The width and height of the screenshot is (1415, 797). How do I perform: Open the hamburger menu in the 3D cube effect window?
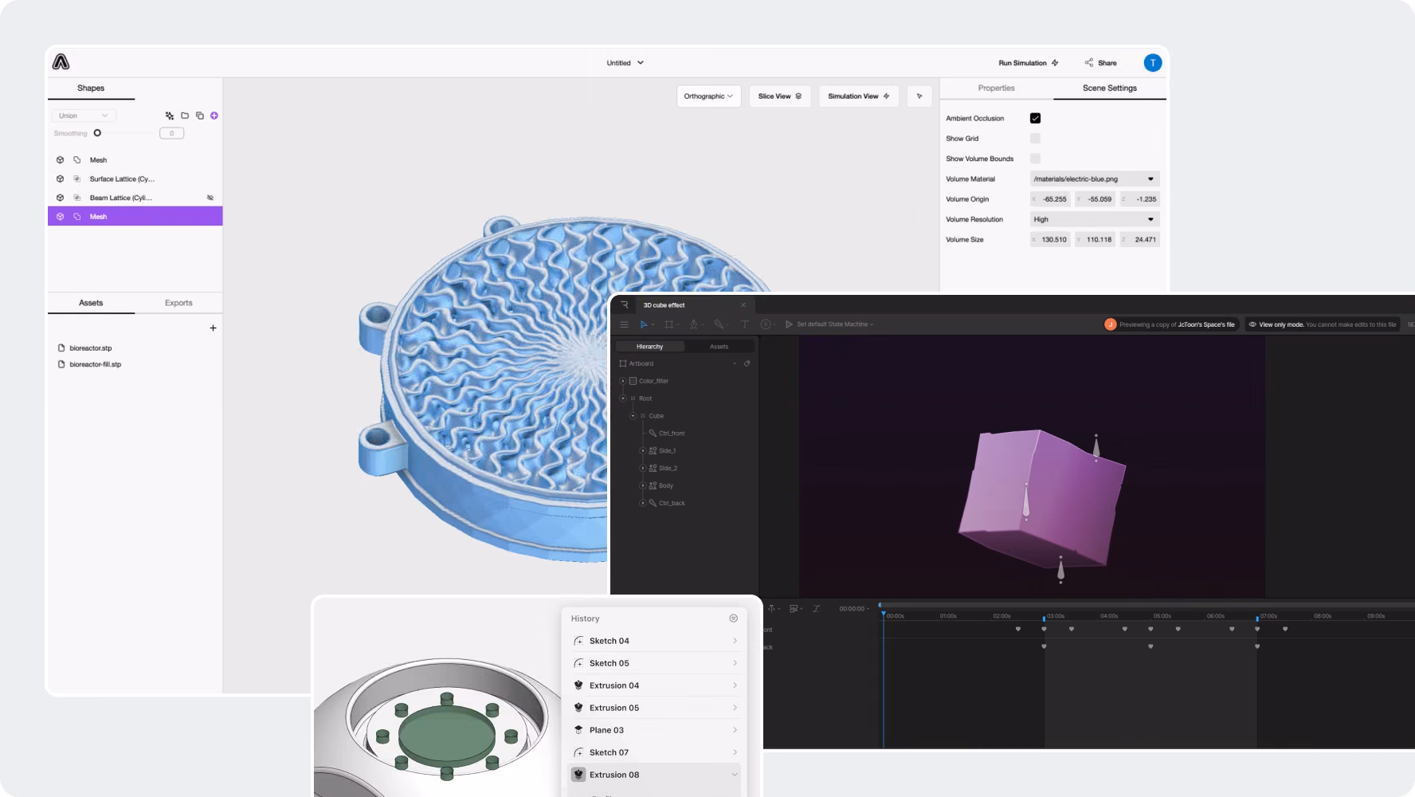(x=624, y=324)
